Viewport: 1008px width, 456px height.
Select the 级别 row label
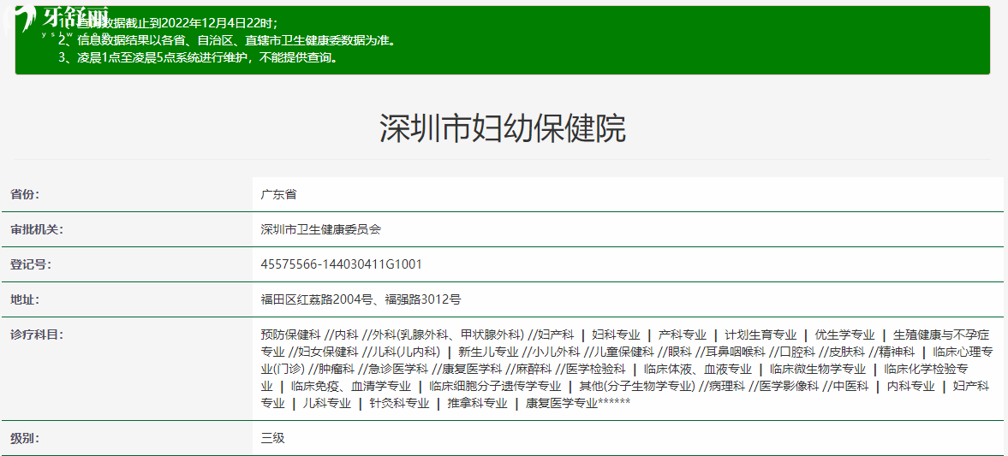(x=25, y=439)
